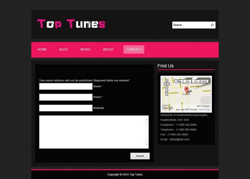
Task: Open the Home page from navigation
Action: 42,50
